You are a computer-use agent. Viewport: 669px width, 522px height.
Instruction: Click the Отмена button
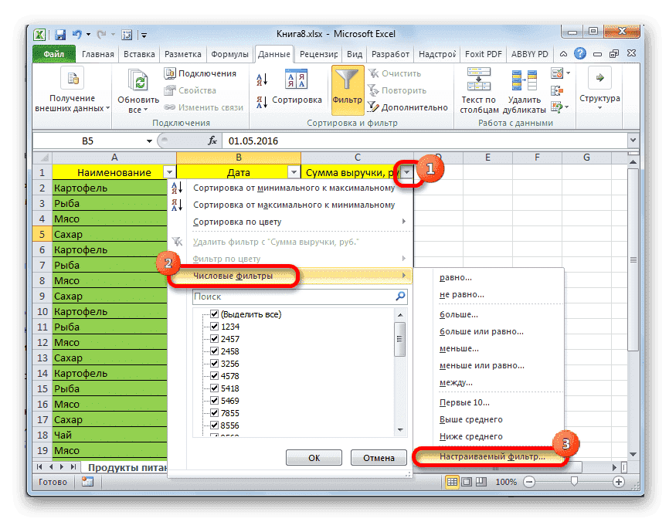(379, 457)
